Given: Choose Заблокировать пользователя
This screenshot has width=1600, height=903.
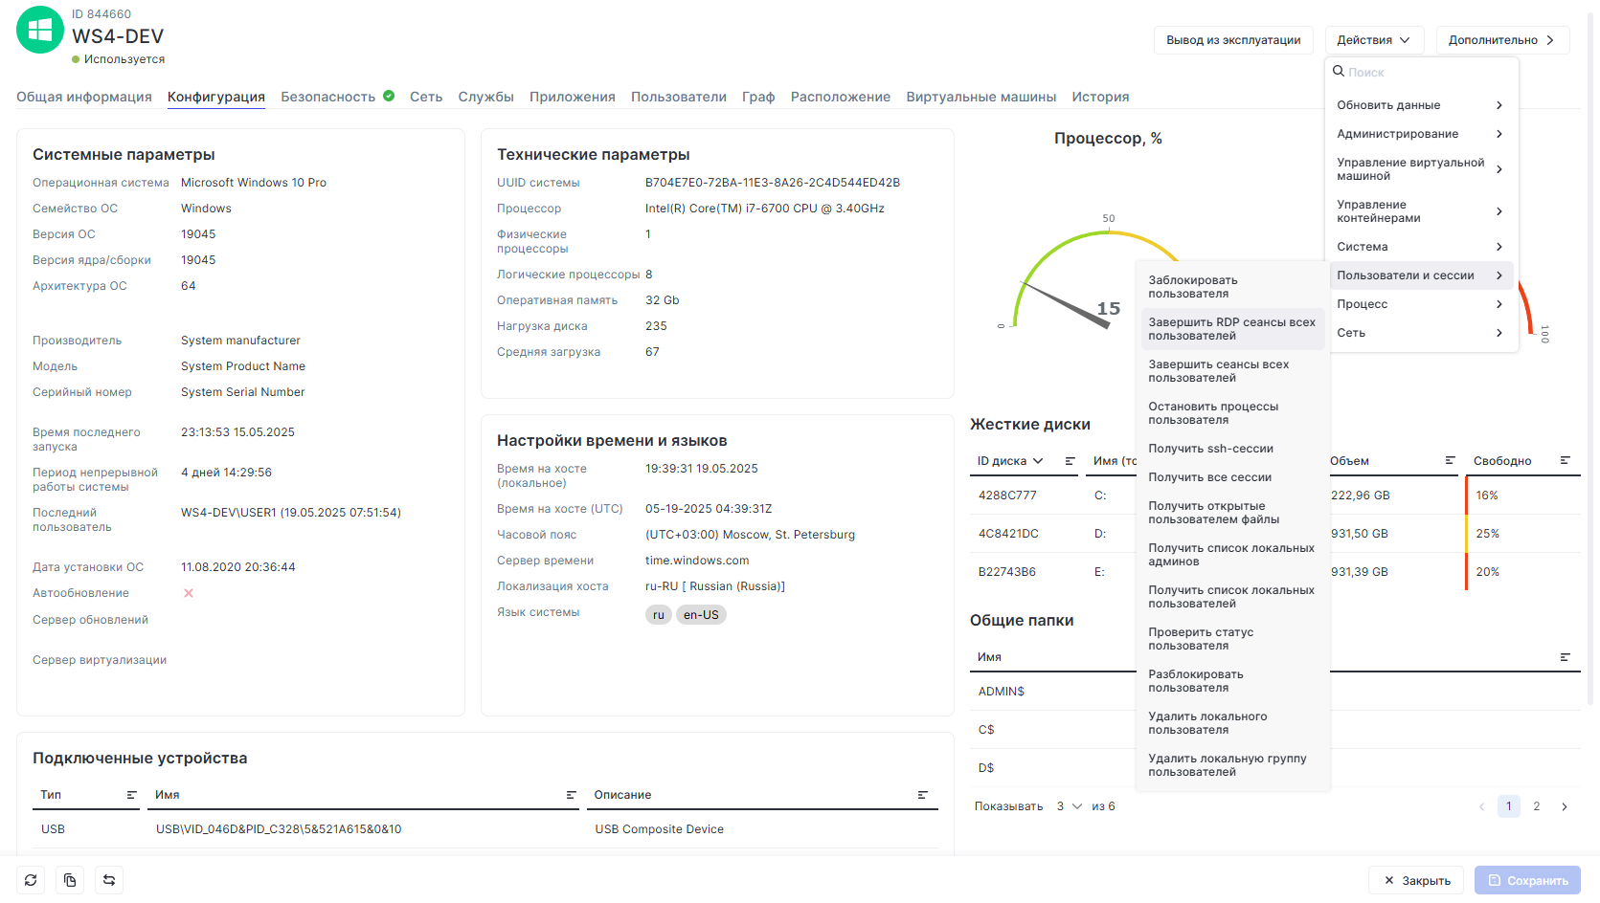Looking at the screenshot, I should [x=1232, y=287].
